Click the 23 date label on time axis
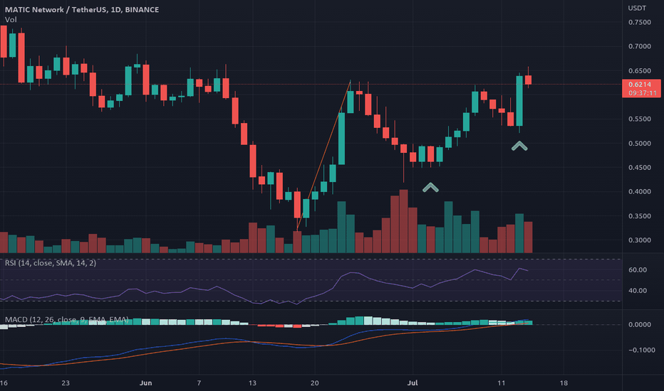This screenshot has height=391, width=664. [x=66, y=383]
